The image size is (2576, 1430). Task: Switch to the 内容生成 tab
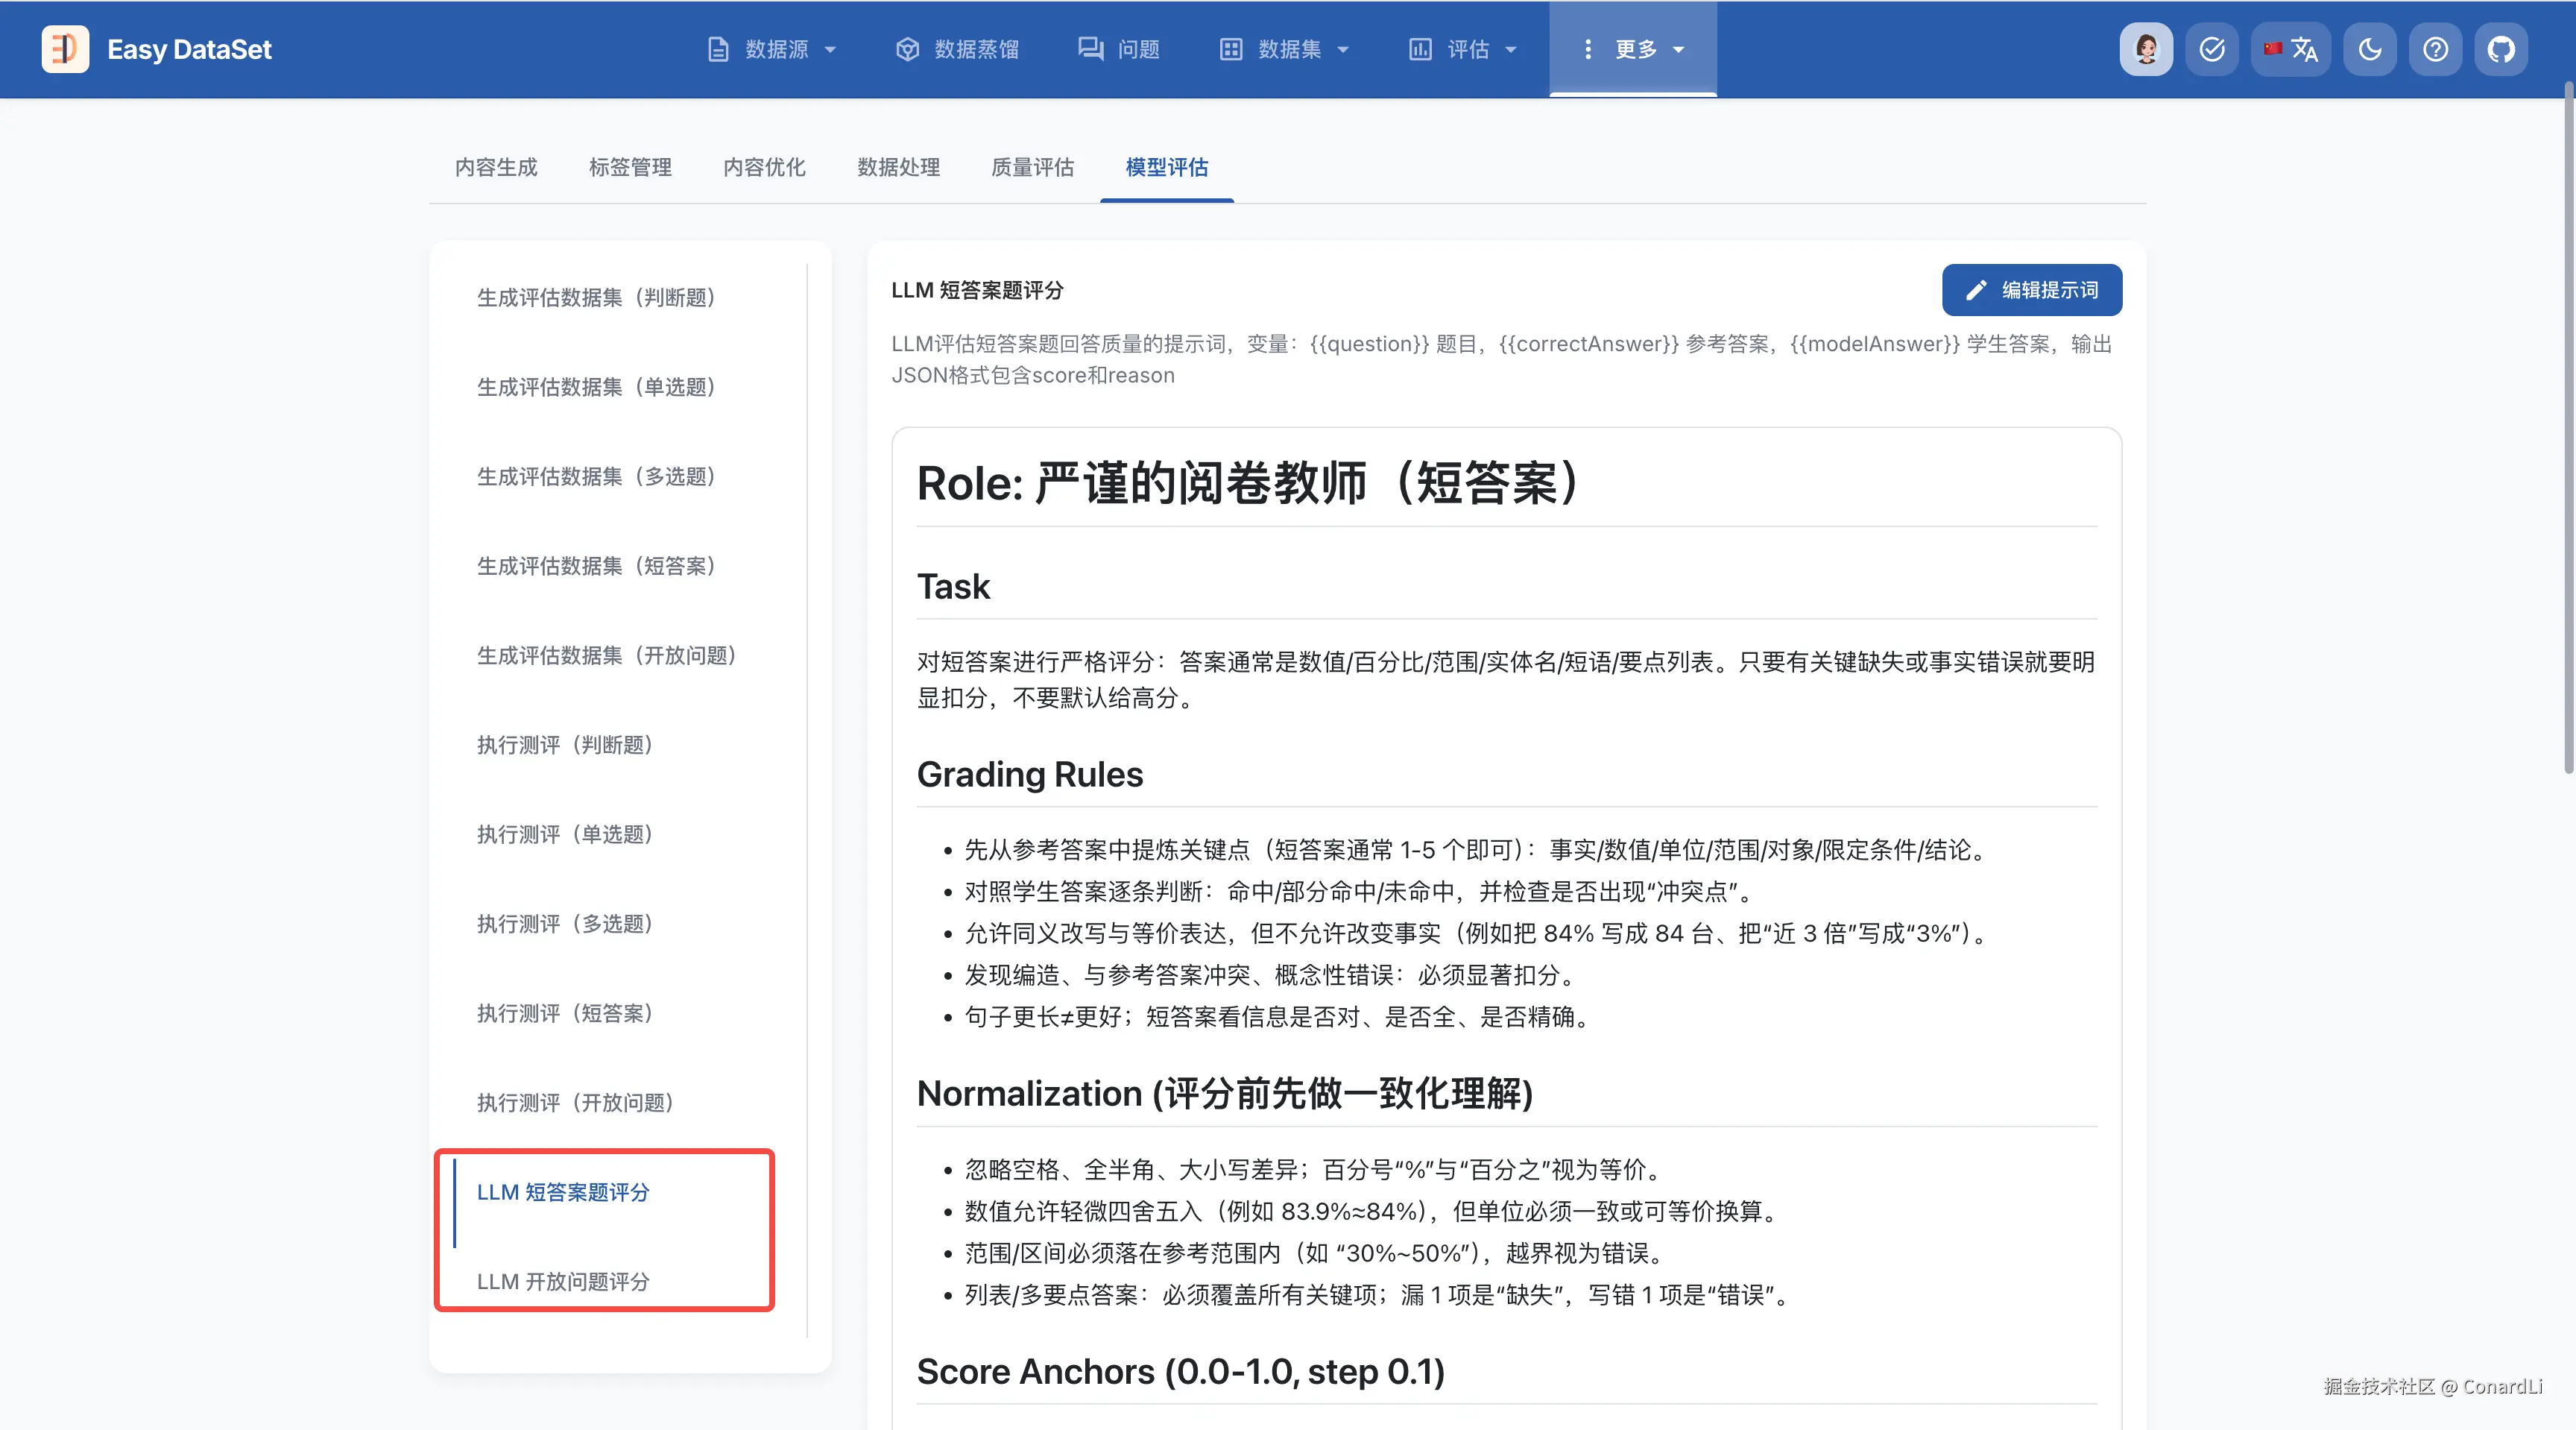(x=496, y=167)
